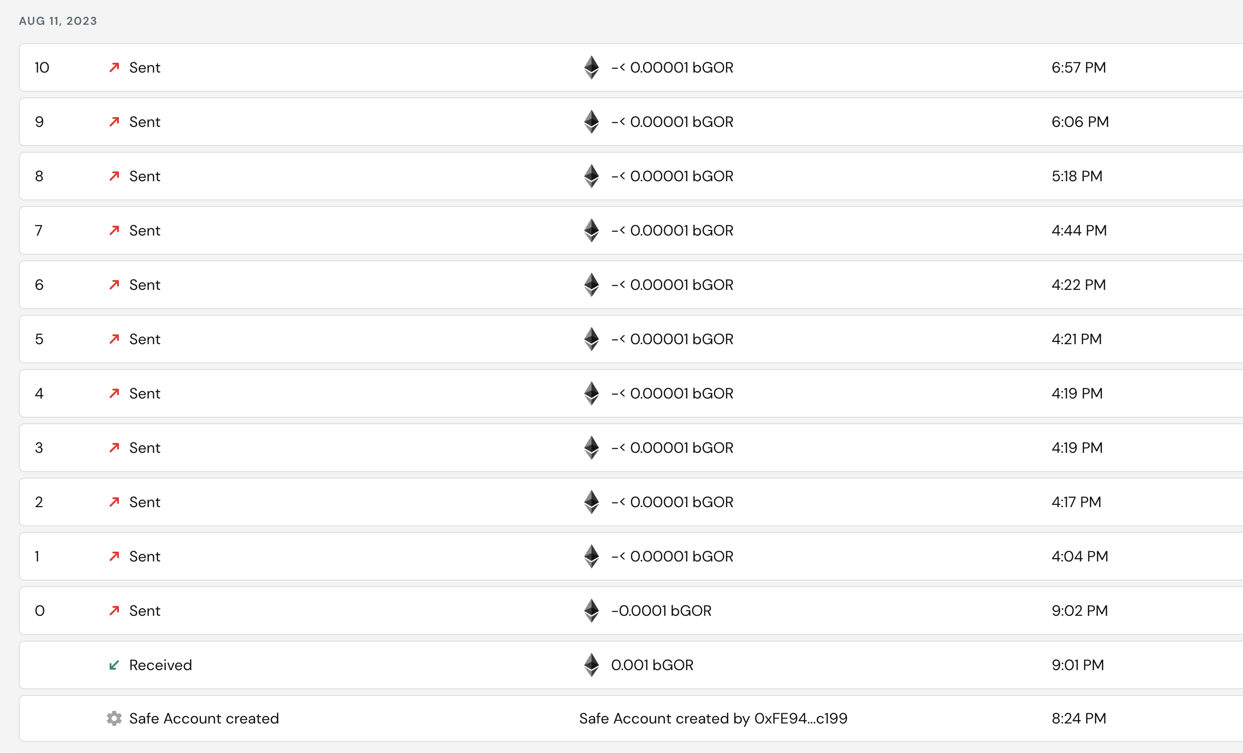Click the 4:04 PM timestamp

coord(1080,556)
